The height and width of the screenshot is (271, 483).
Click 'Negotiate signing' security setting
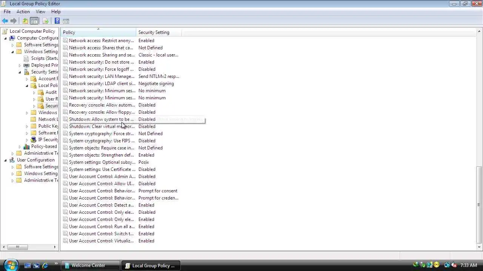coord(156,84)
